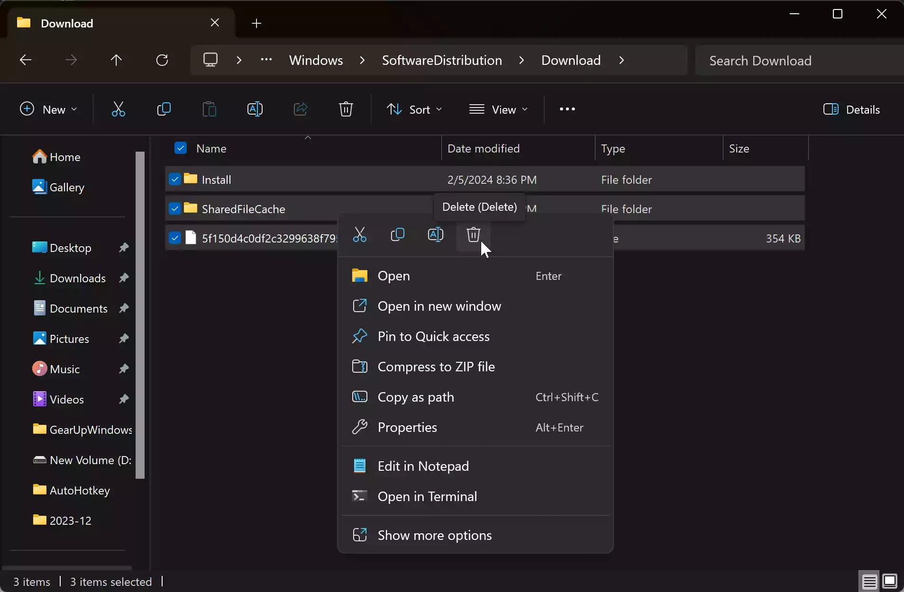This screenshot has height=592, width=904.
Task: Open the View dropdown
Action: pyautogui.click(x=499, y=109)
